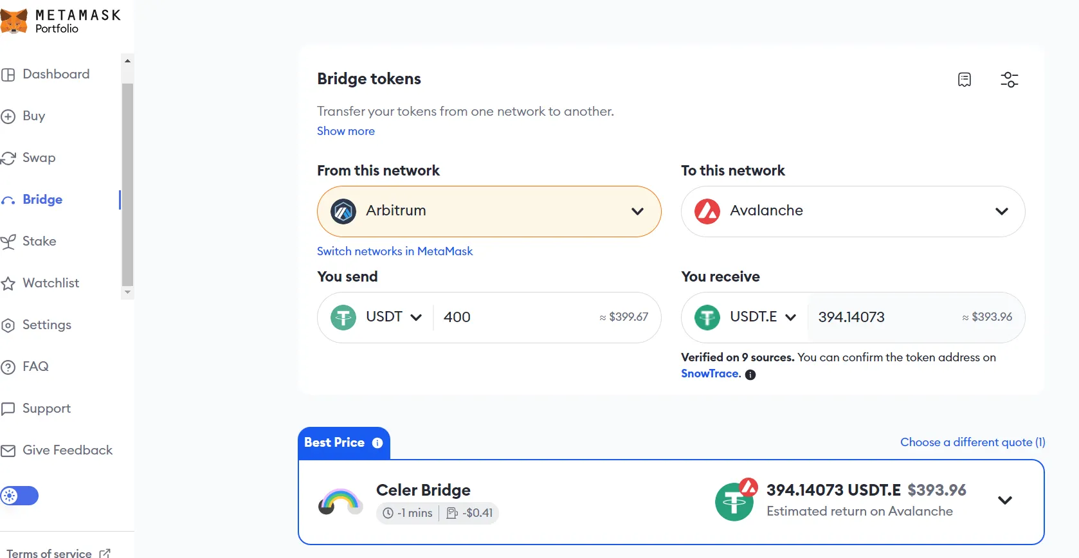Click the Best Price info icon

pyautogui.click(x=377, y=443)
